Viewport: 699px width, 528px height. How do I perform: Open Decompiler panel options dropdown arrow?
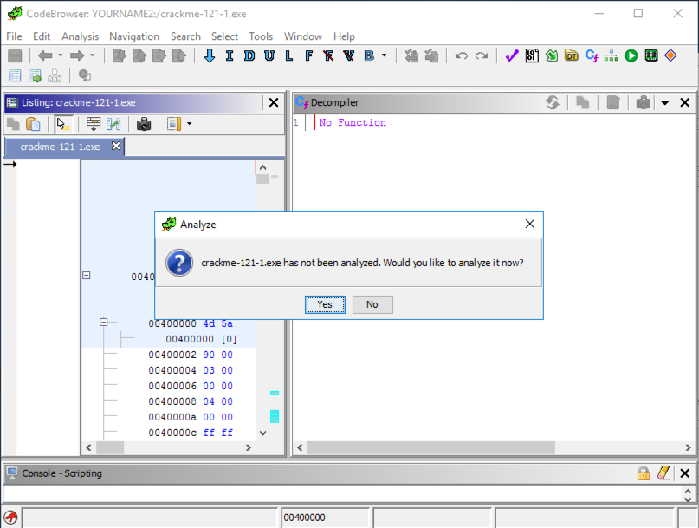pyautogui.click(x=664, y=102)
